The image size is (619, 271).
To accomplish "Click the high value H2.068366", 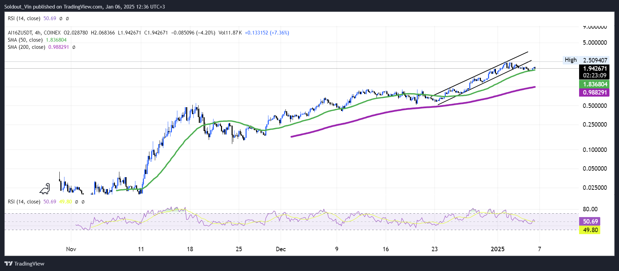I will point(103,33).
